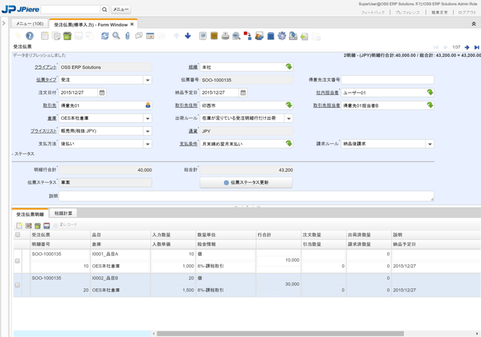
Task: Open the report icon in the toolbar
Action: click(x=203, y=36)
